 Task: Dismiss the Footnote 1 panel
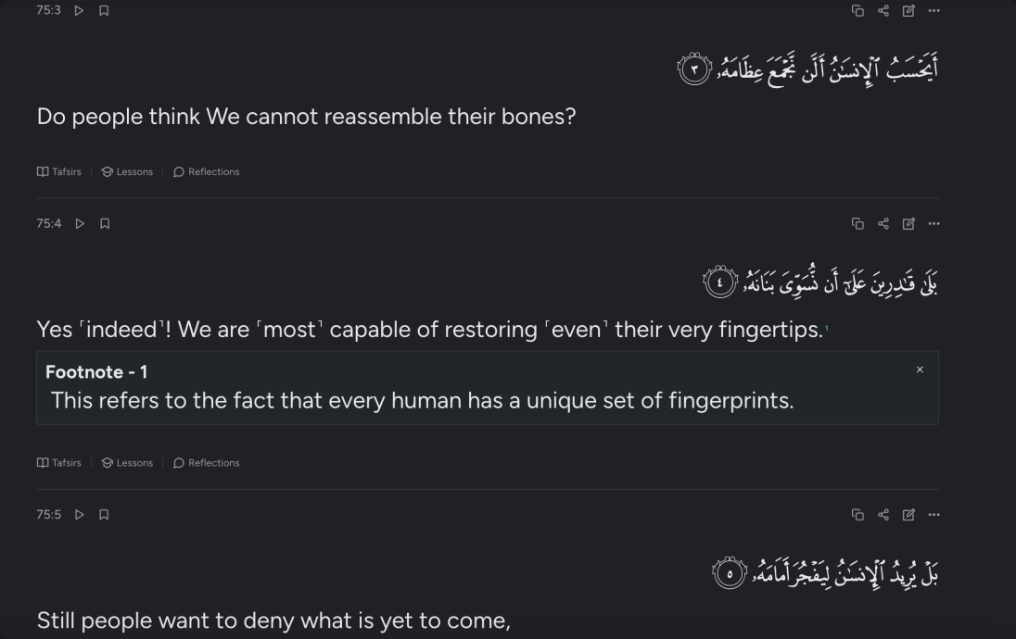click(920, 369)
